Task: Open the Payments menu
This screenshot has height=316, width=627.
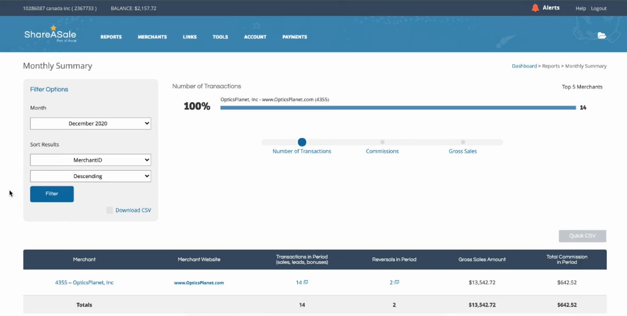Action: click(x=295, y=37)
